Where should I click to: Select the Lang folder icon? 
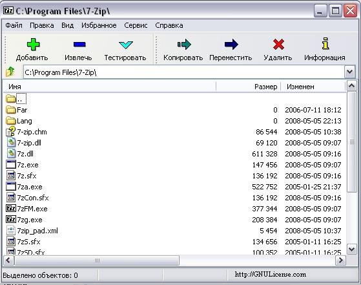pos(10,120)
